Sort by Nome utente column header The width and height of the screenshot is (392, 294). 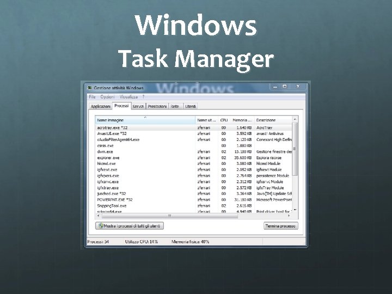(206, 120)
